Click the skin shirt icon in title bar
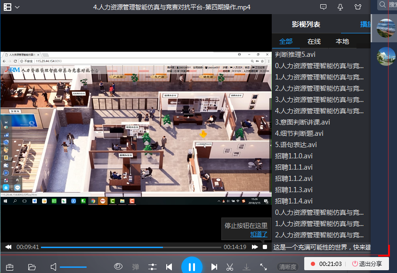This screenshot has width=397, height=273. pos(358,7)
